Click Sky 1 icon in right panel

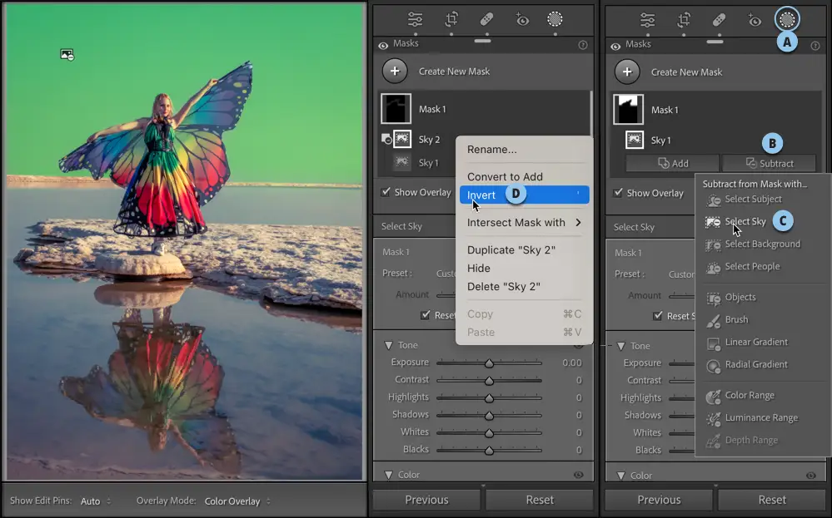(x=635, y=140)
